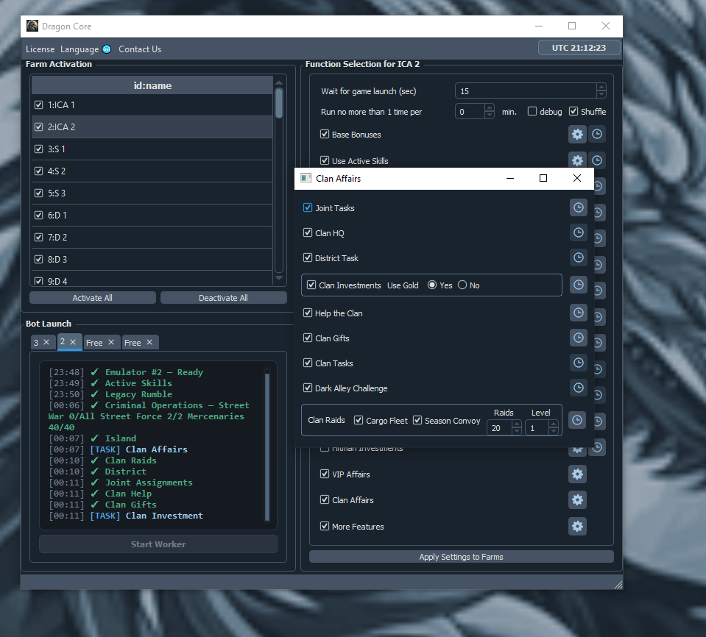Click the Language globe icon
The image size is (706, 637).
[107, 49]
